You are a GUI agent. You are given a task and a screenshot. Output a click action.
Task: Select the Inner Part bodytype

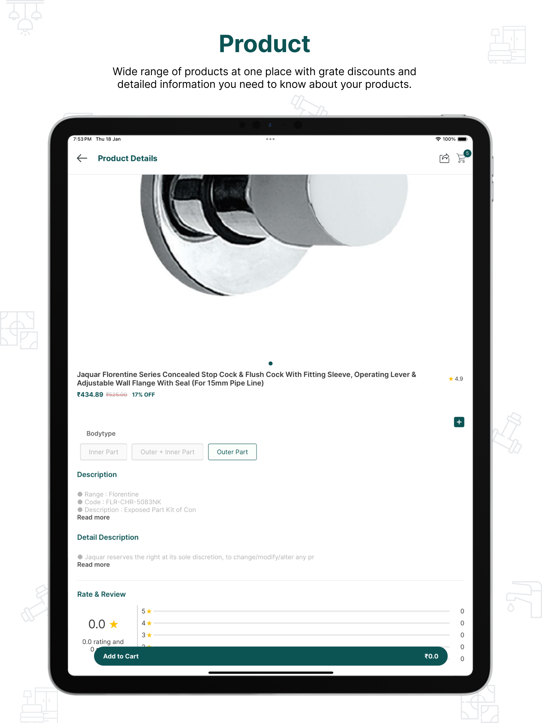point(104,452)
